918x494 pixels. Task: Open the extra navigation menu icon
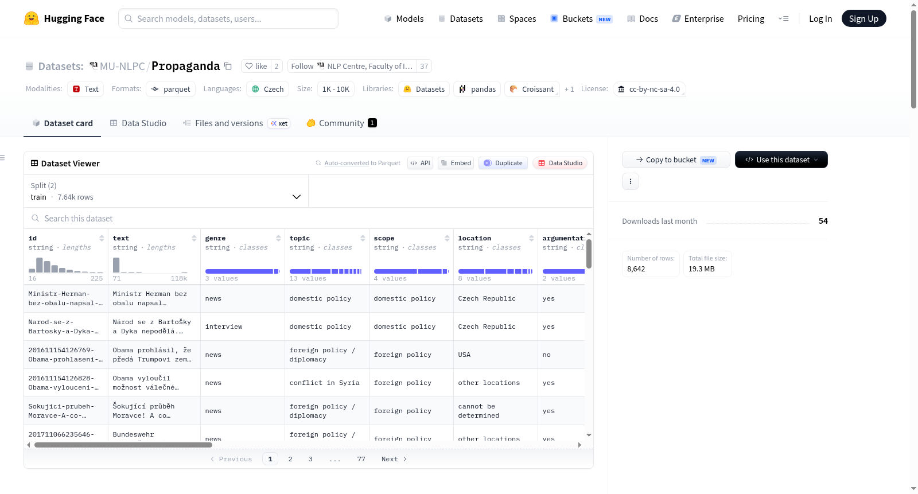[783, 18]
